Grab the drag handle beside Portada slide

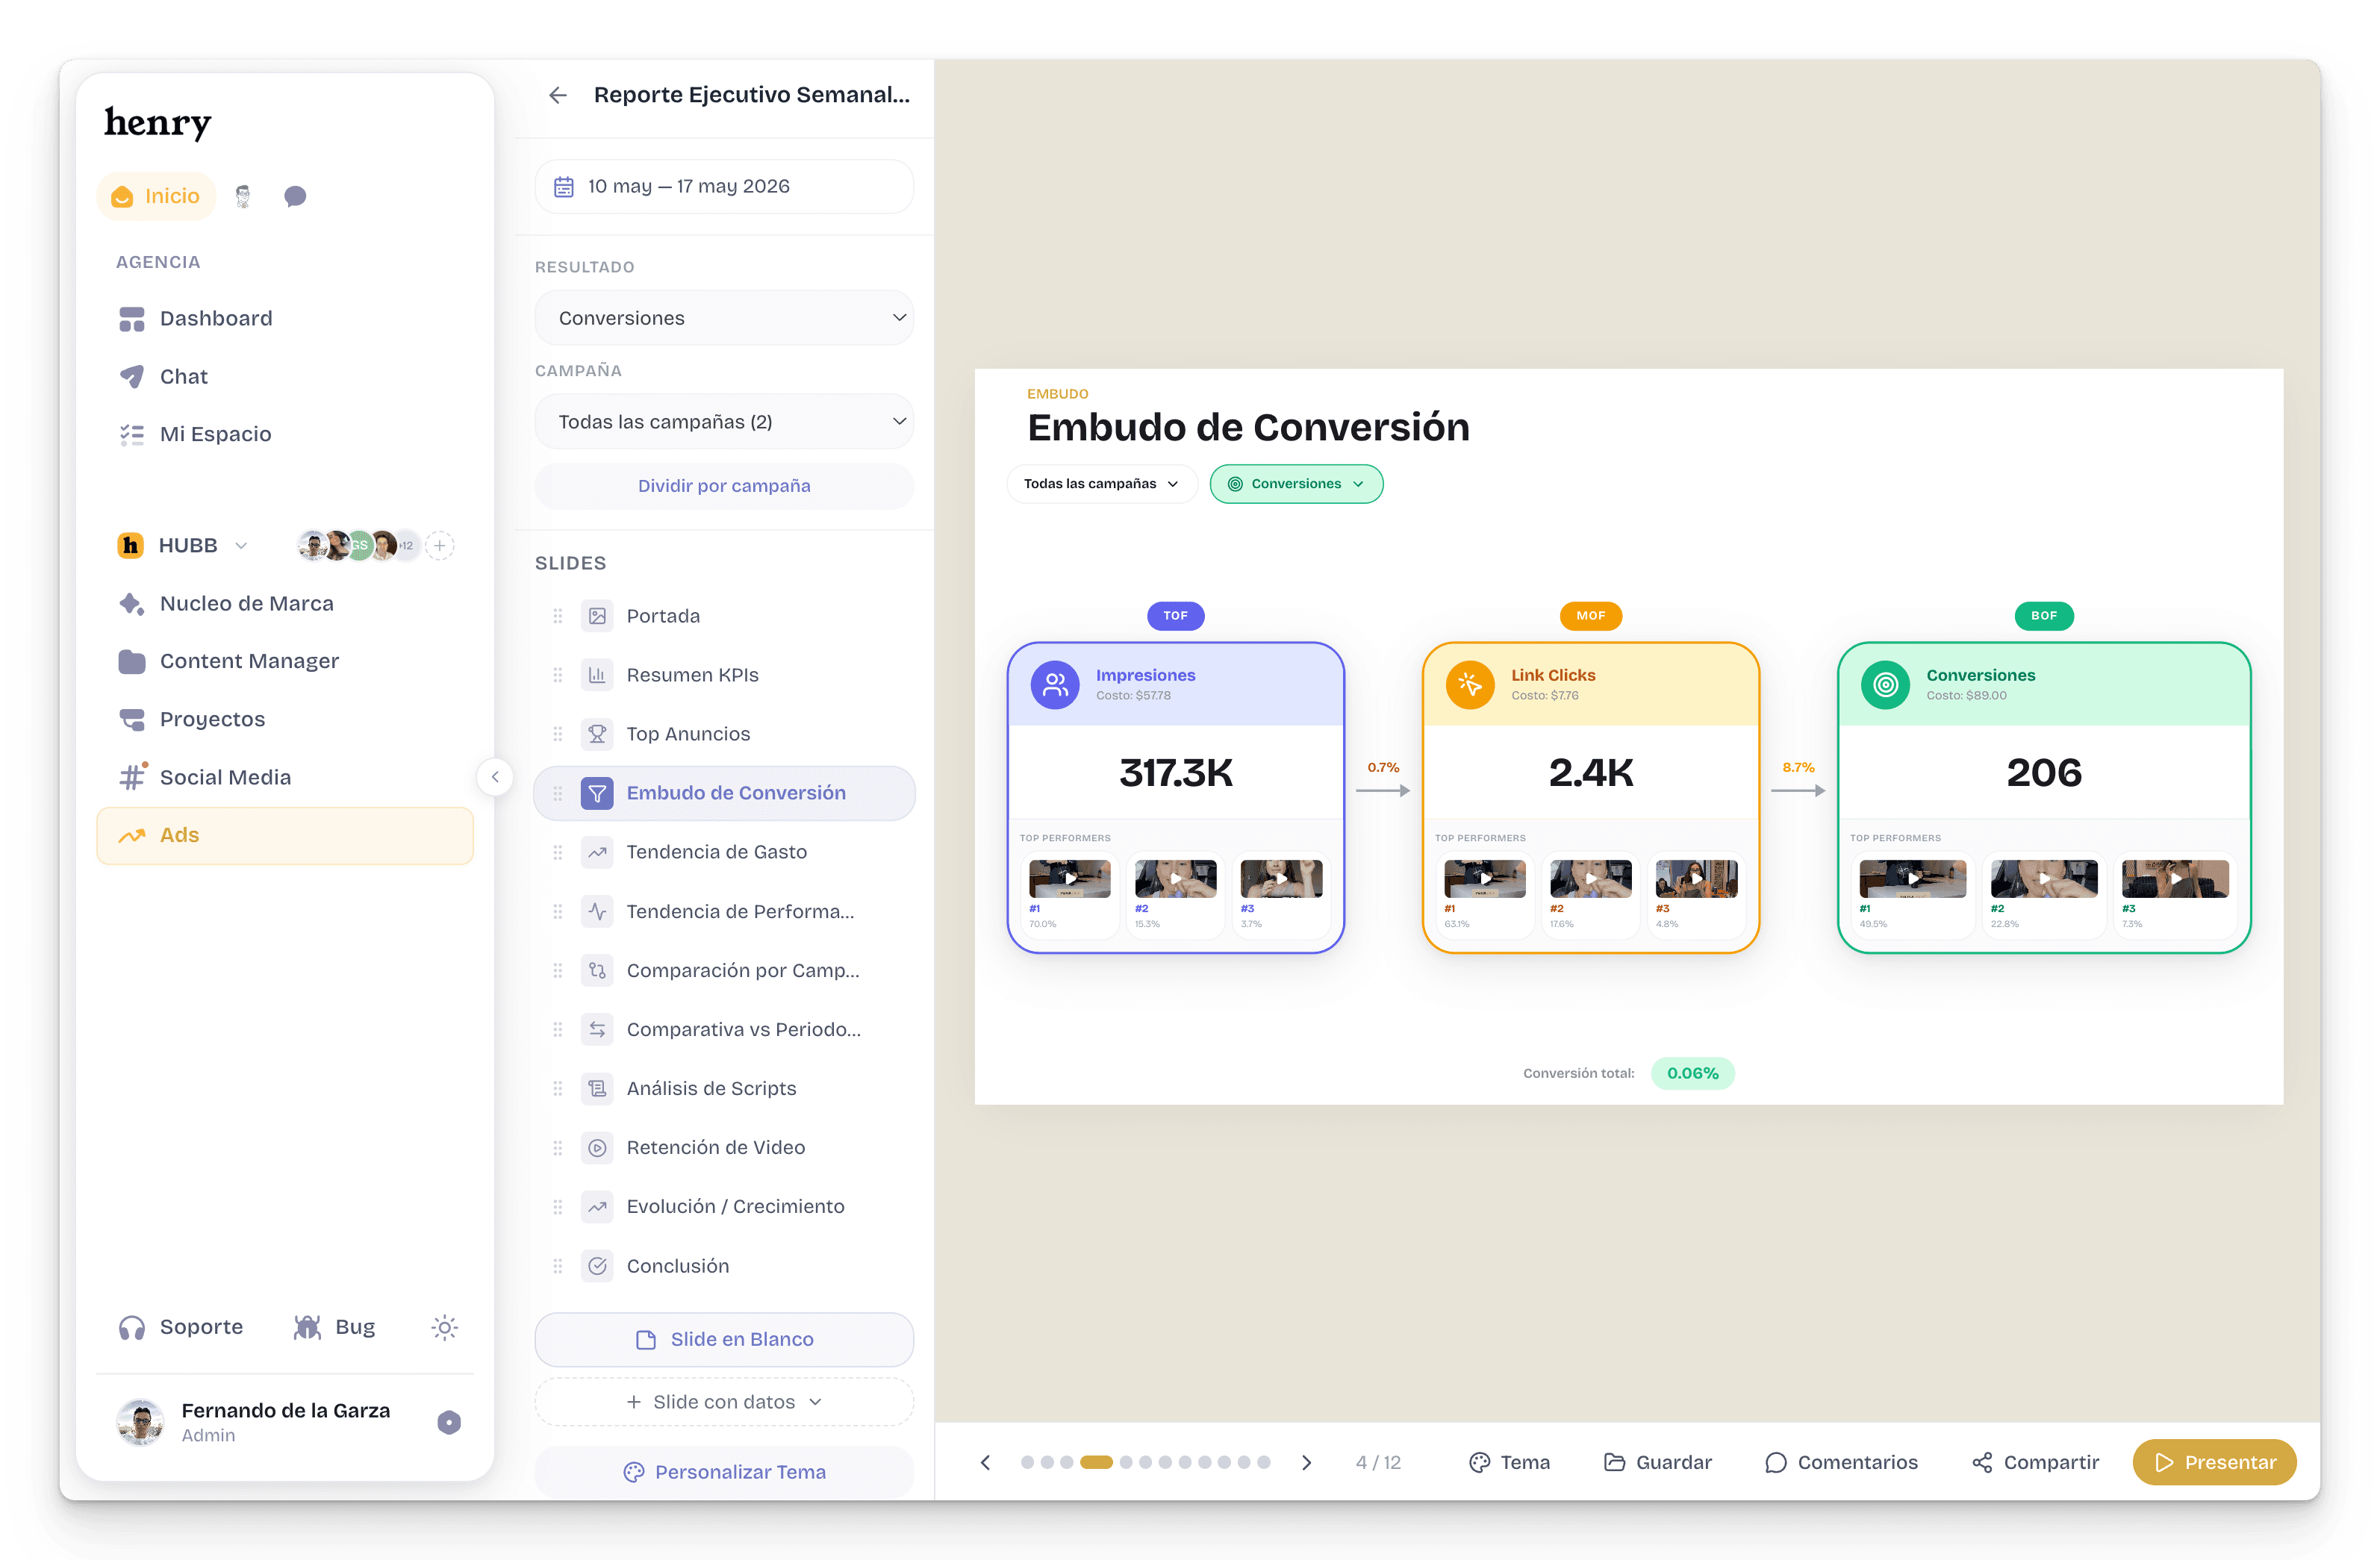click(558, 616)
